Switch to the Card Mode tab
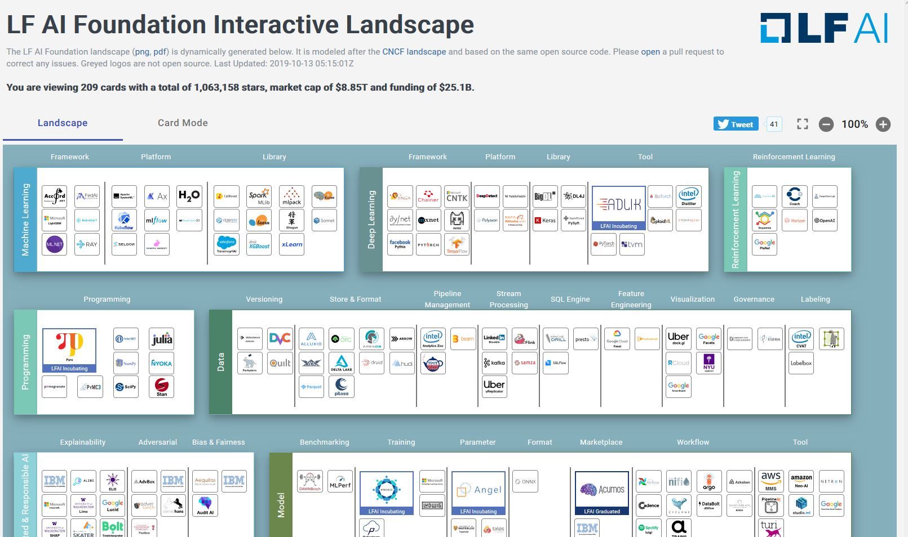Screen dimensions: 908x537 [x=183, y=123]
